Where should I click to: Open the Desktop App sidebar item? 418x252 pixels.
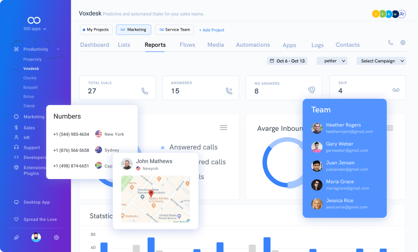click(x=36, y=202)
